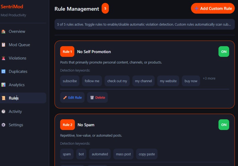Click the plus icon in Add Custom Rule
The height and width of the screenshot is (166, 238).
[196, 9]
